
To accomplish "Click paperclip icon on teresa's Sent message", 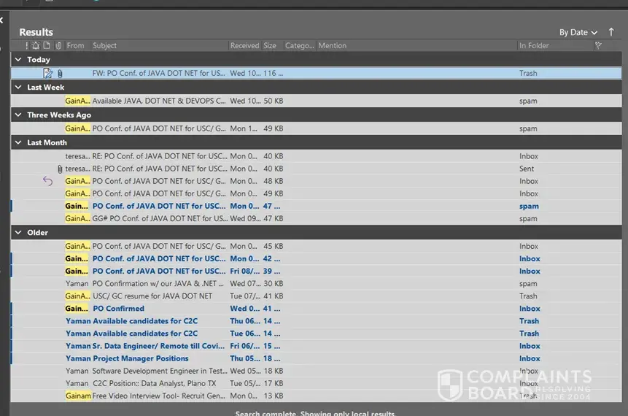I will [x=60, y=169].
